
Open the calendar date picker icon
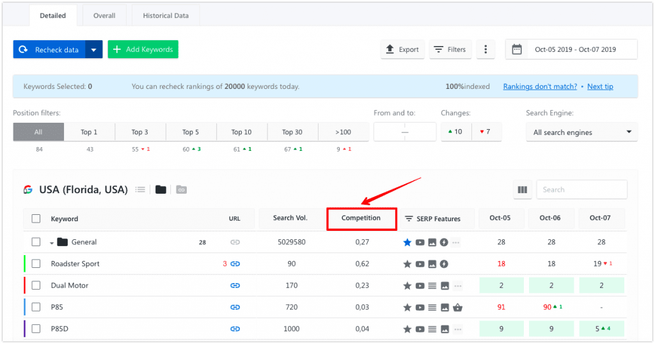(517, 49)
